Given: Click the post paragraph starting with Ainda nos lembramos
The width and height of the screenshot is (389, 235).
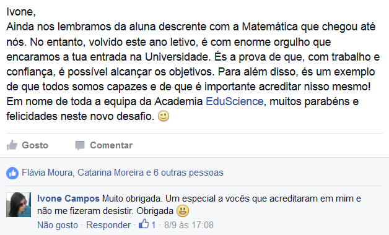Looking at the screenshot, I should (193, 72).
